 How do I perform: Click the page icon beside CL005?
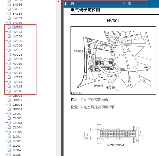pyautogui.click(x=9, y=132)
